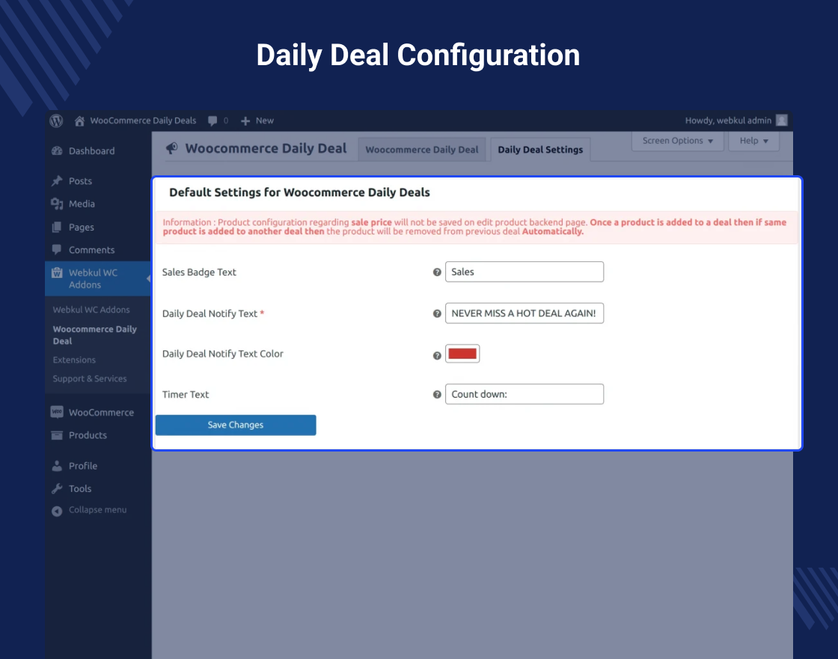This screenshot has height=659, width=838.
Task: Click the Daily Deal Notify Text Color swatch
Action: pos(462,353)
